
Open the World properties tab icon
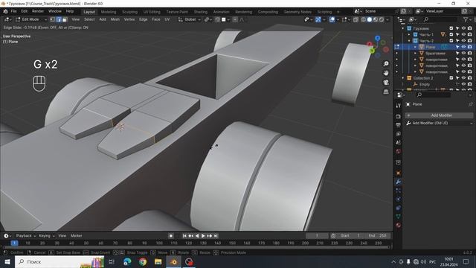point(399,151)
